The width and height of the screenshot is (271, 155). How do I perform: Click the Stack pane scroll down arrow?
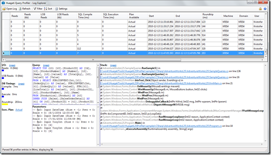(266, 141)
